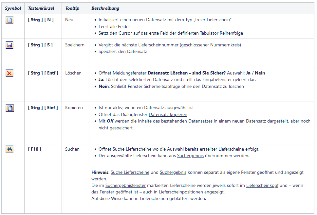Open Suchergebnis link in the bullet list

[x=190, y=156]
